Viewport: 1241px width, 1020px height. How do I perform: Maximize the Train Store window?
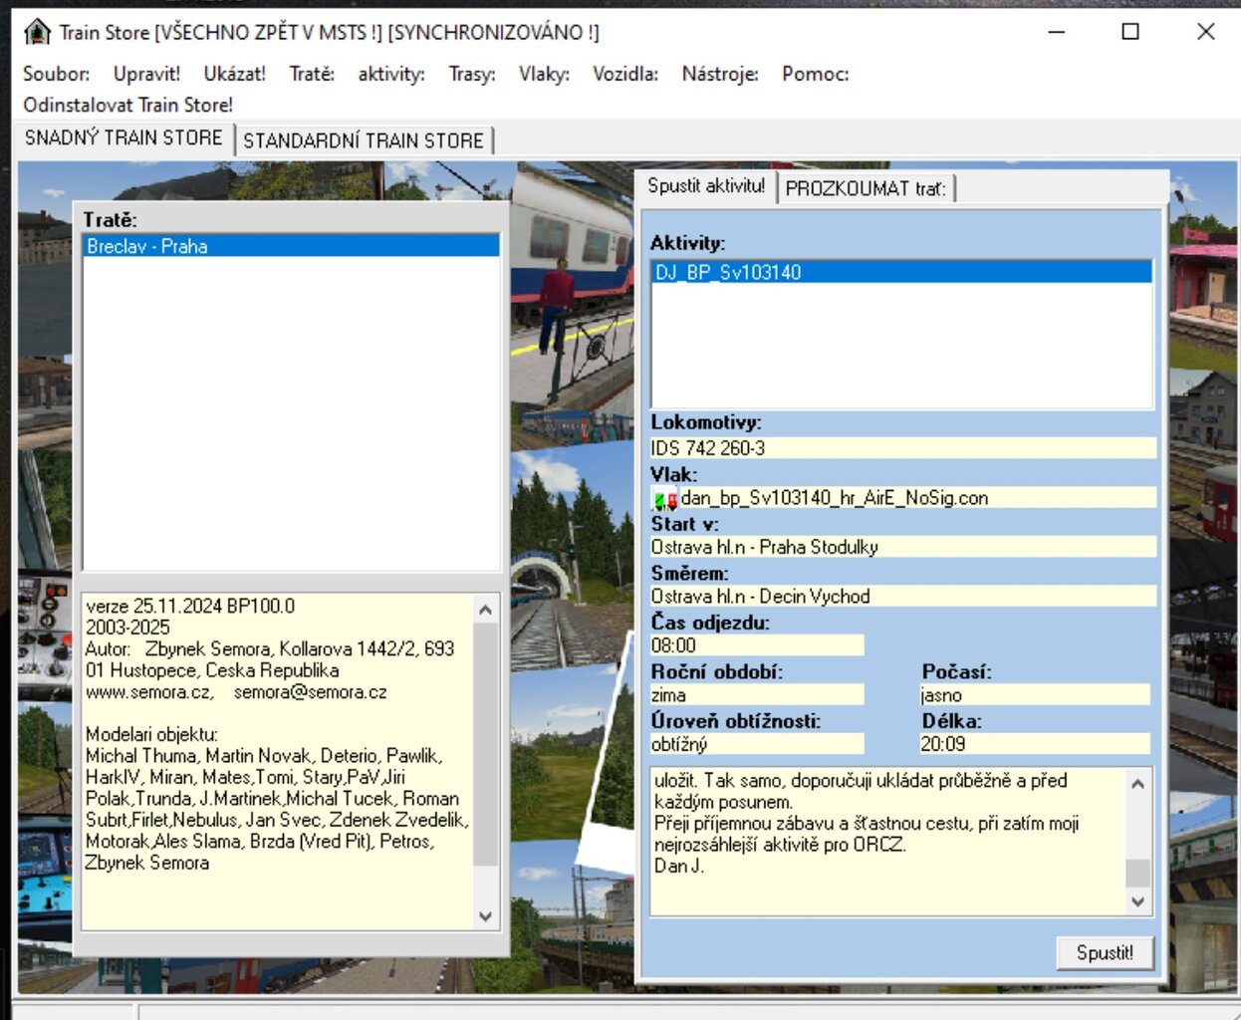point(1130,32)
